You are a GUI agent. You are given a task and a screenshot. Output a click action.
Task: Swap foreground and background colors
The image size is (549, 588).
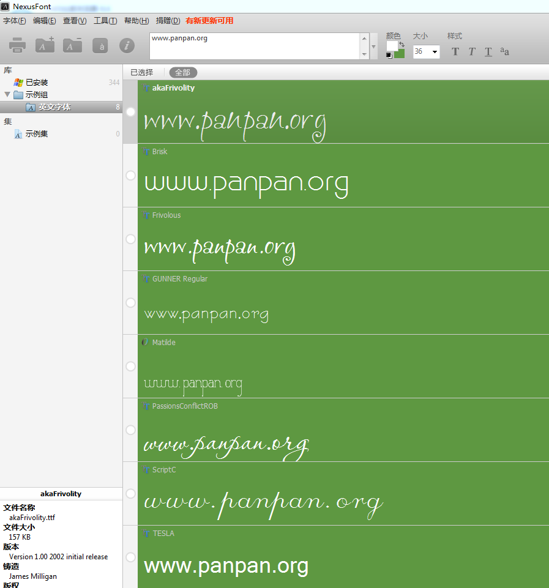(x=401, y=44)
